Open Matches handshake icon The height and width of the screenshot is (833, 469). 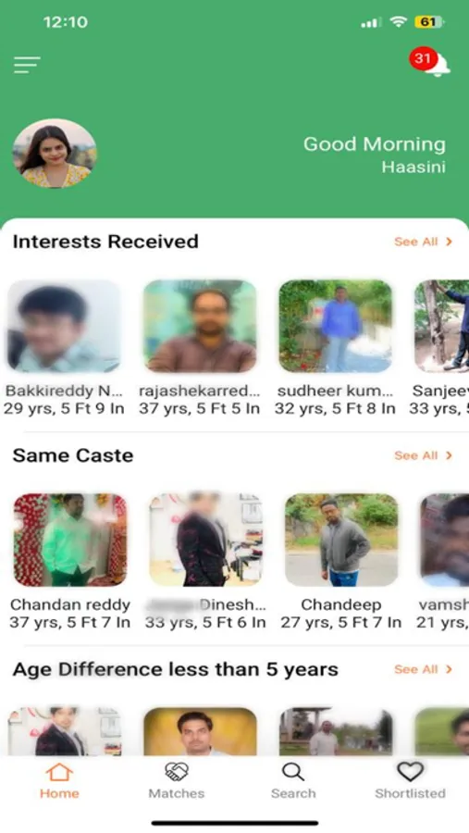pyautogui.click(x=177, y=771)
